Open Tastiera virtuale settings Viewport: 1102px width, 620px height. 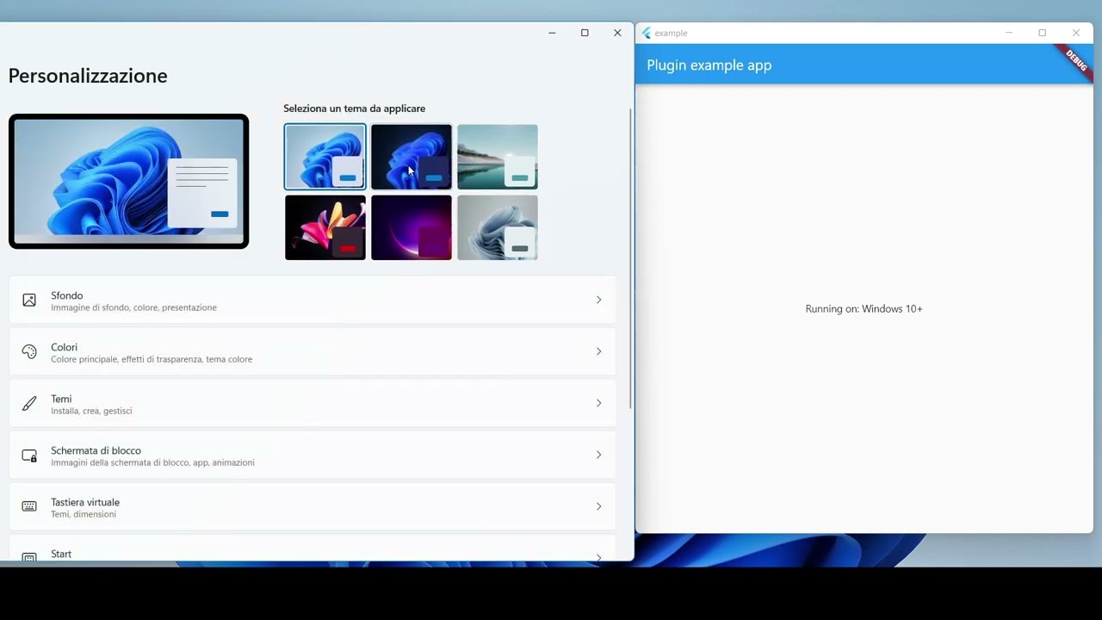313,506
